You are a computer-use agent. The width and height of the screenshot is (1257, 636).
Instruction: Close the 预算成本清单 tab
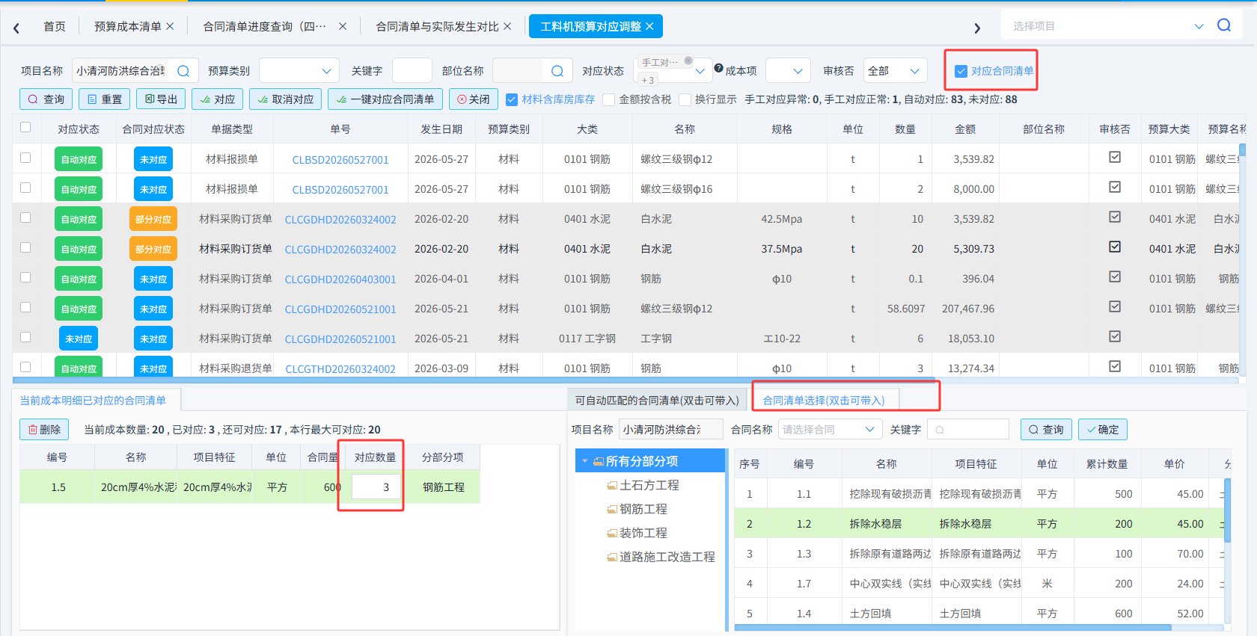click(x=170, y=26)
